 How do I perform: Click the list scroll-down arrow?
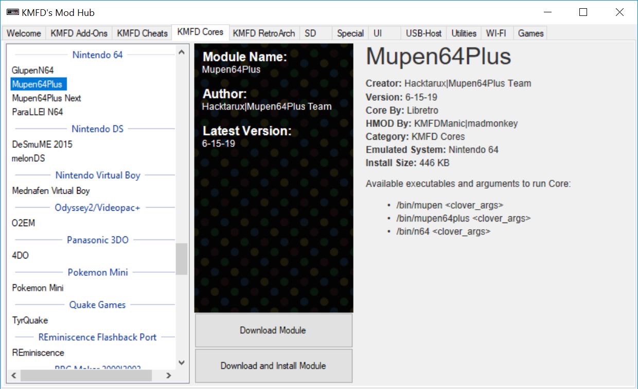(x=181, y=363)
